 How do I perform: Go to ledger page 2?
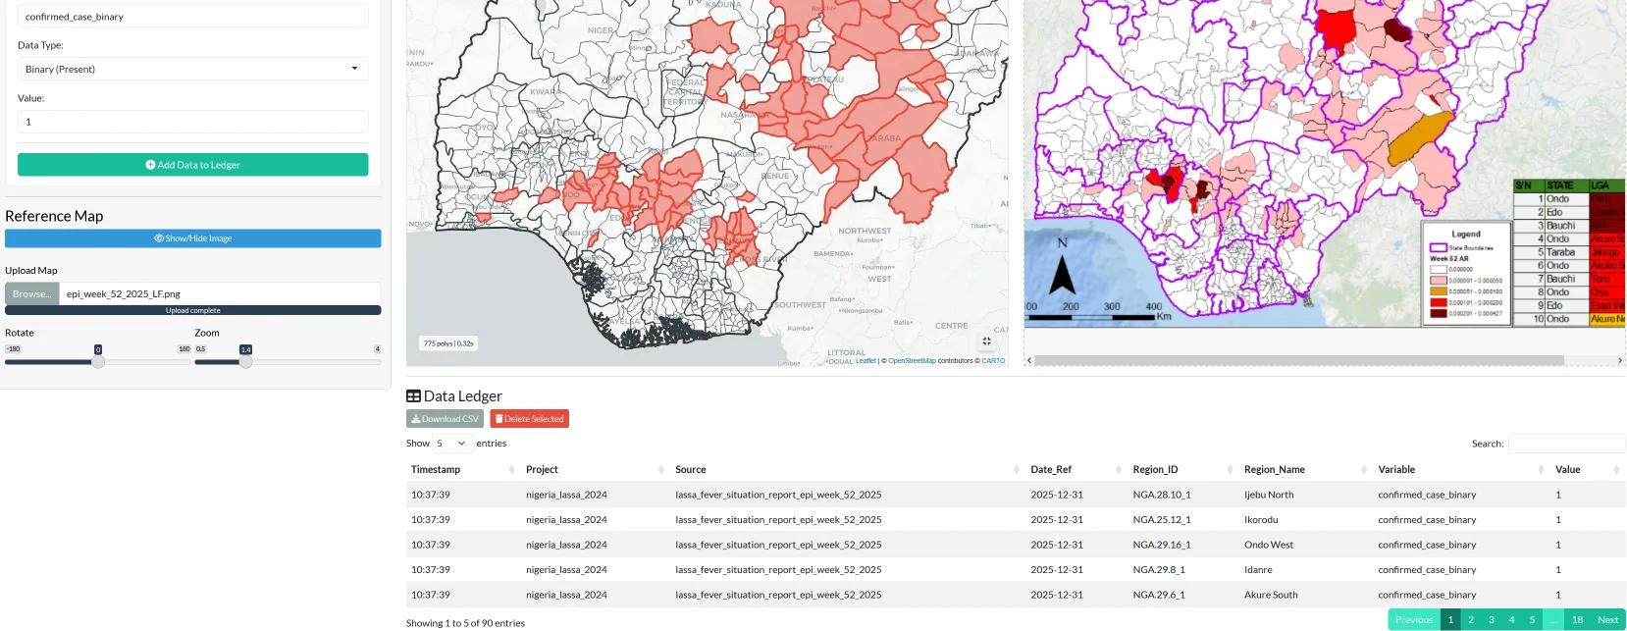click(1471, 620)
